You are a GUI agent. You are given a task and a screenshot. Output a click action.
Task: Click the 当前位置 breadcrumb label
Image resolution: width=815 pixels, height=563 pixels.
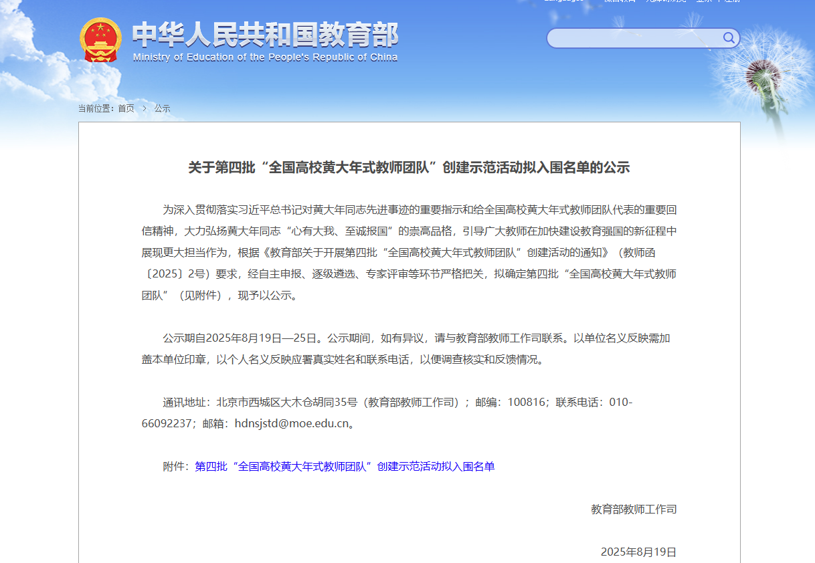click(x=95, y=108)
